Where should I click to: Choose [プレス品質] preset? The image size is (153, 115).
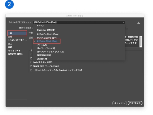click(42, 45)
